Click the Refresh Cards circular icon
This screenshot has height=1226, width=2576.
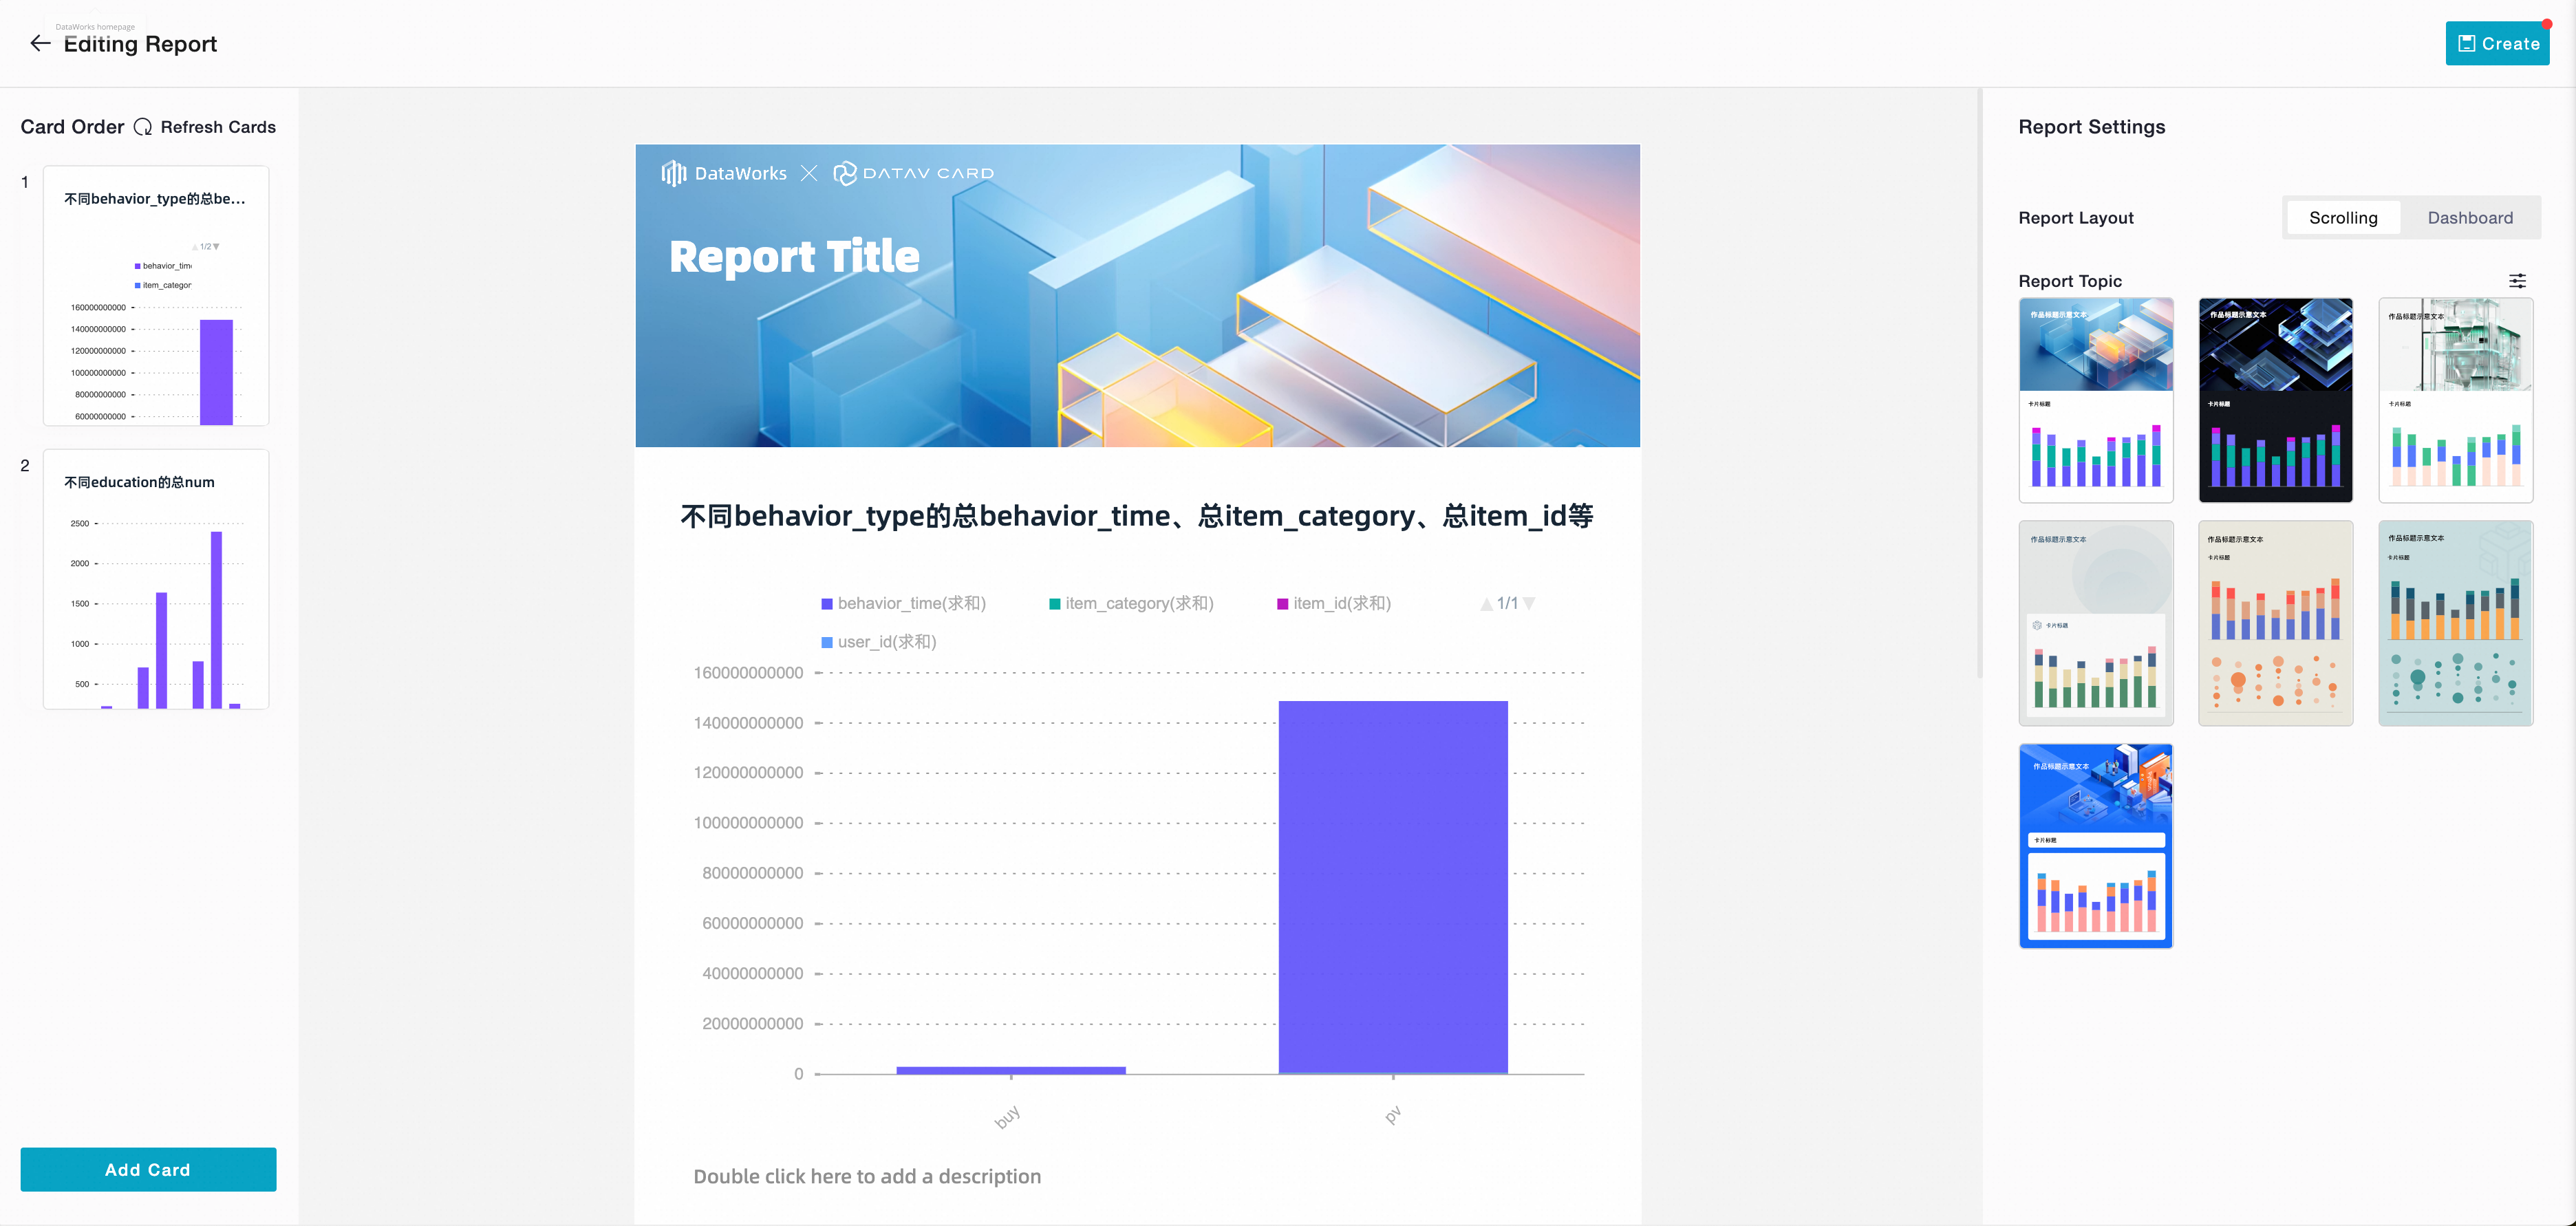point(143,127)
